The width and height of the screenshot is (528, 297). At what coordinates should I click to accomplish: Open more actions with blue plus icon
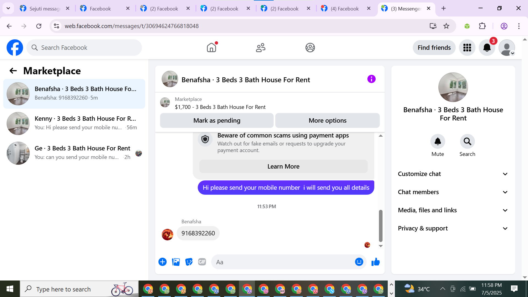click(163, 262)
